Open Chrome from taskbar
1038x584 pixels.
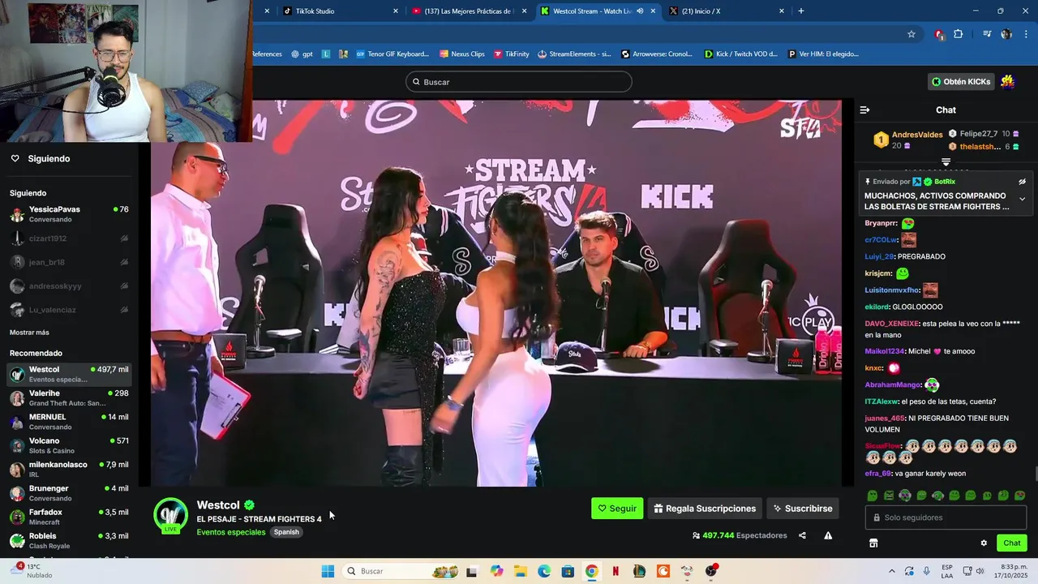pyautogui.click(x=591, y=571)
